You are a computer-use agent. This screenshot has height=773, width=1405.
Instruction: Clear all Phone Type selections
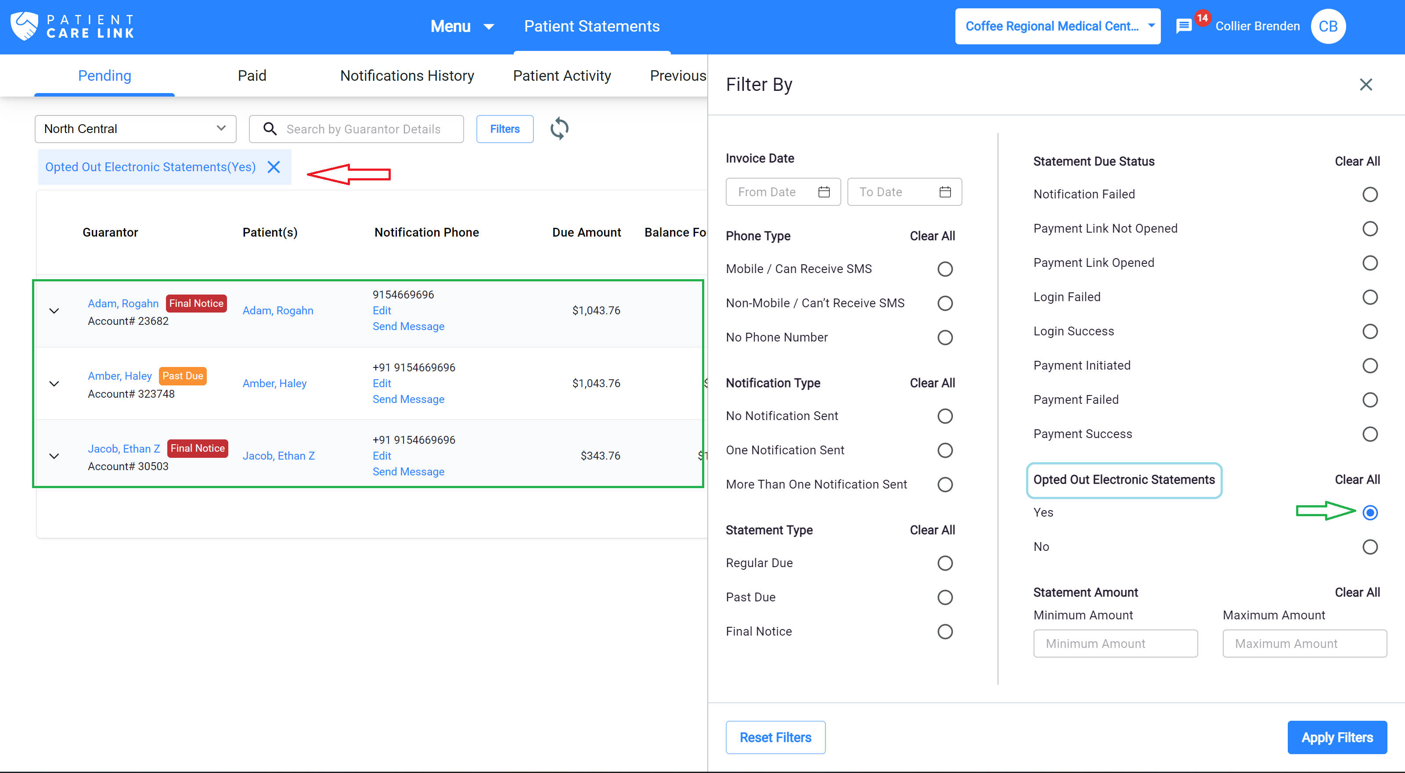pyautogui.click(x=932, y=236)
